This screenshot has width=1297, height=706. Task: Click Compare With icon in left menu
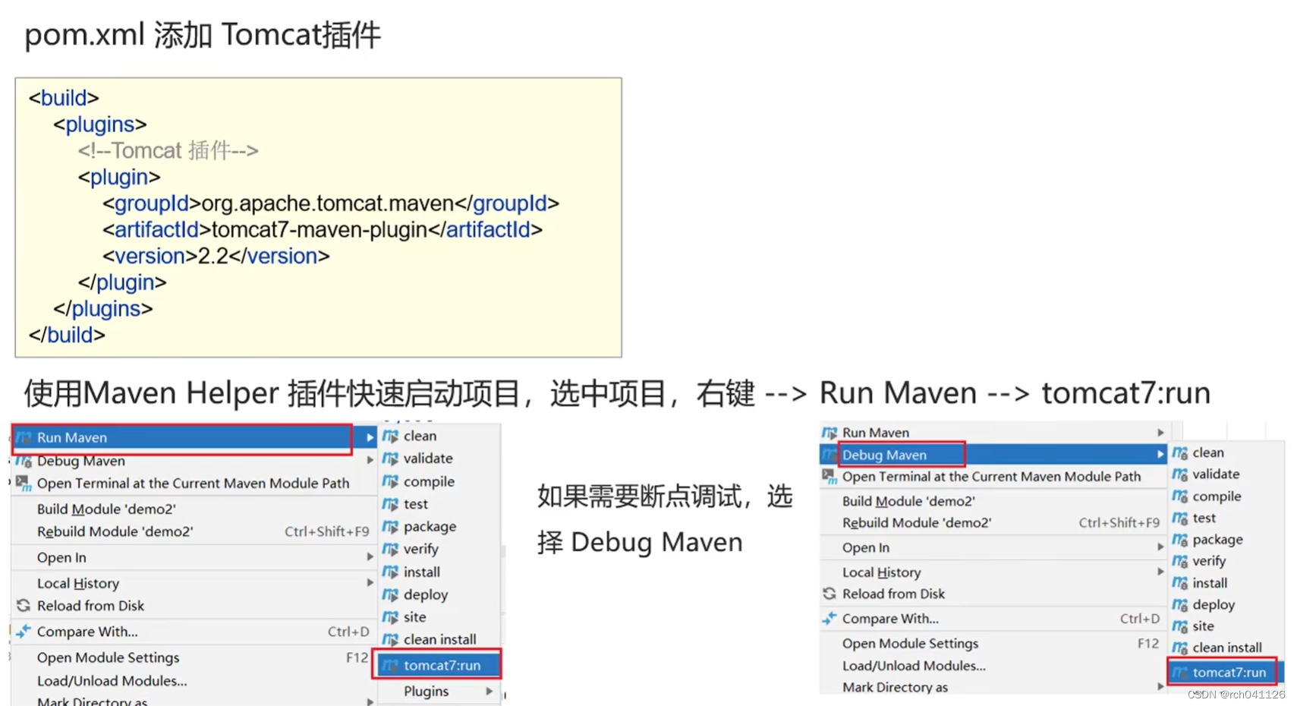coord(24,631)
